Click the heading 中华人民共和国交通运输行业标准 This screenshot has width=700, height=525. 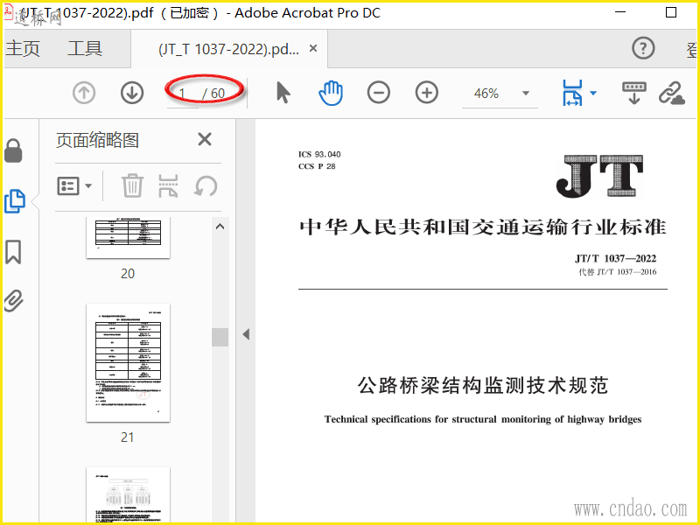point(483,227)
